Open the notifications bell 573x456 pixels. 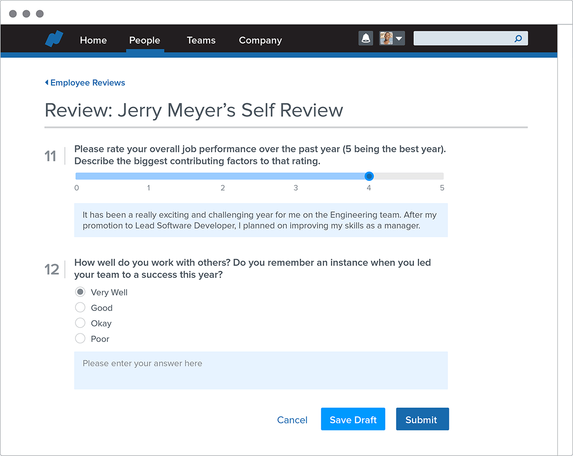[x=366, y=39]
